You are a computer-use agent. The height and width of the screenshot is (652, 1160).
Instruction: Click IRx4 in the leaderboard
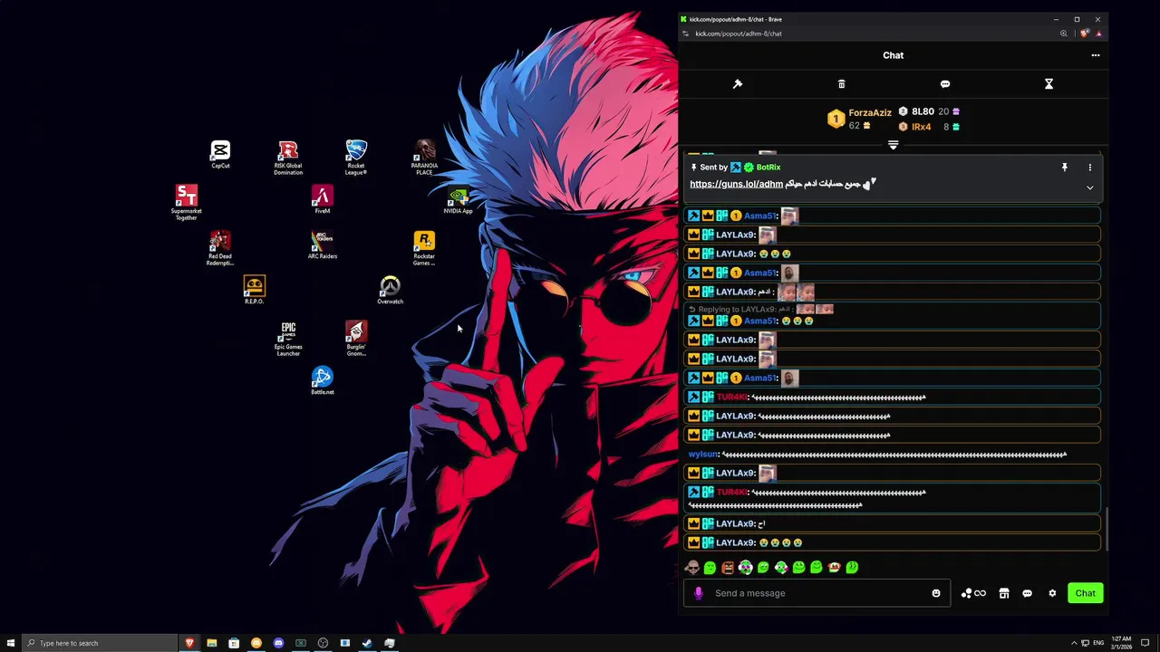click(x=921, y=127)
